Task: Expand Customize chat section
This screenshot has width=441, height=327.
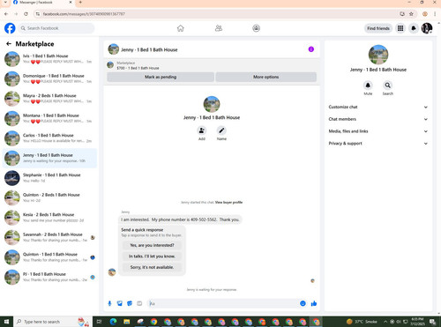Action: (x=378, y=107)
